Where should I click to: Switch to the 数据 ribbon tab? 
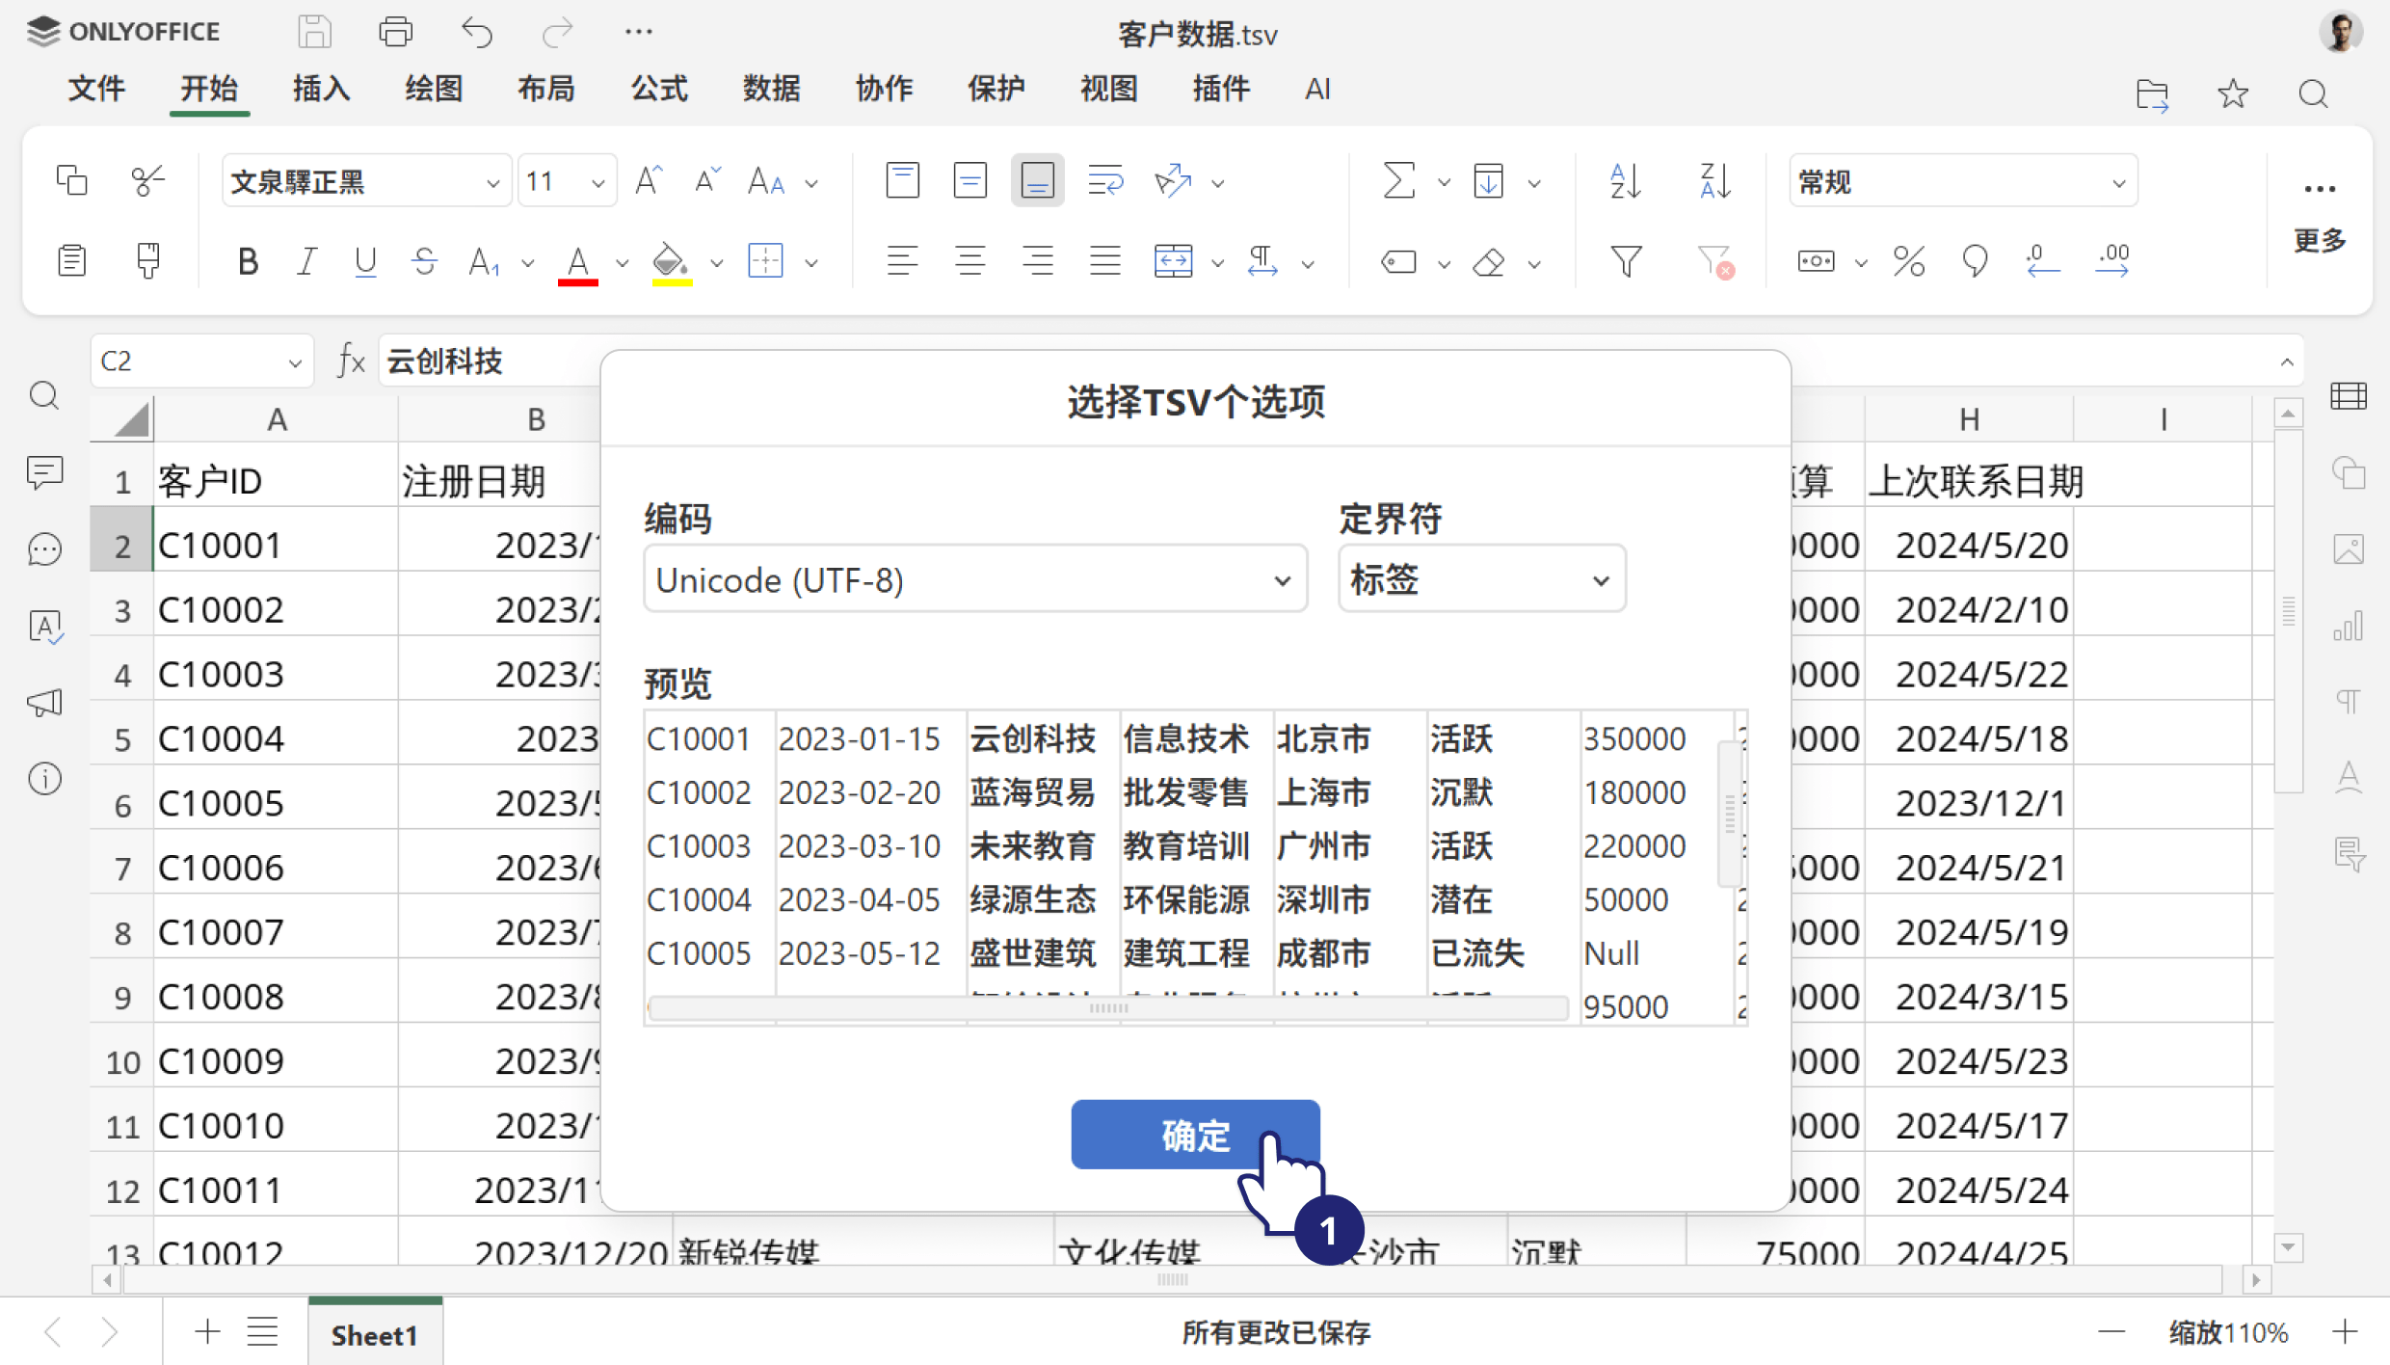771,89
